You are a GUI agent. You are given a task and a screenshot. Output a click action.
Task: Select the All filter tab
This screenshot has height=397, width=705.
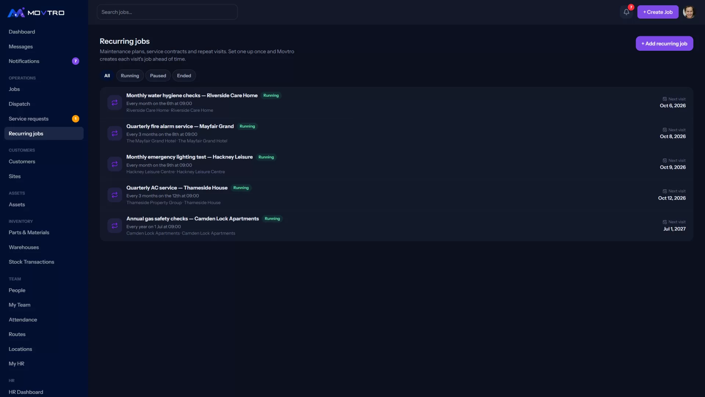pos(107,76)
